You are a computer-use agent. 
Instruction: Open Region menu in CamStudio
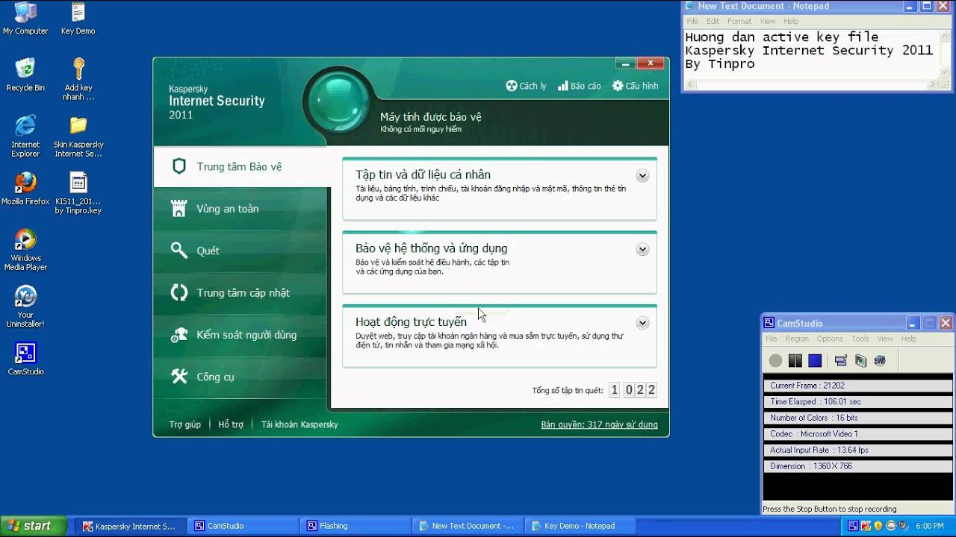click(797, 339)
